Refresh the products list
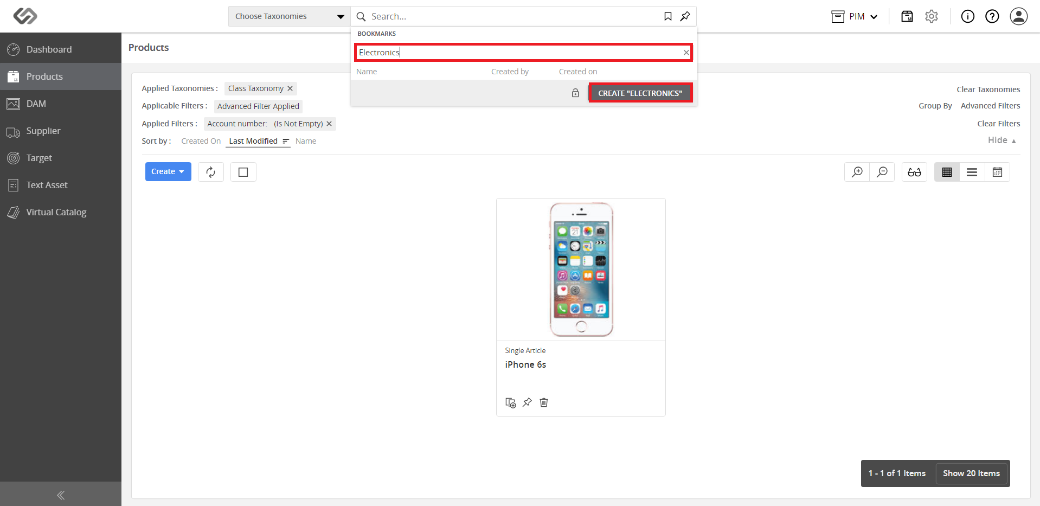Viewport: 1040px width, 506px height. coord(211,172)
